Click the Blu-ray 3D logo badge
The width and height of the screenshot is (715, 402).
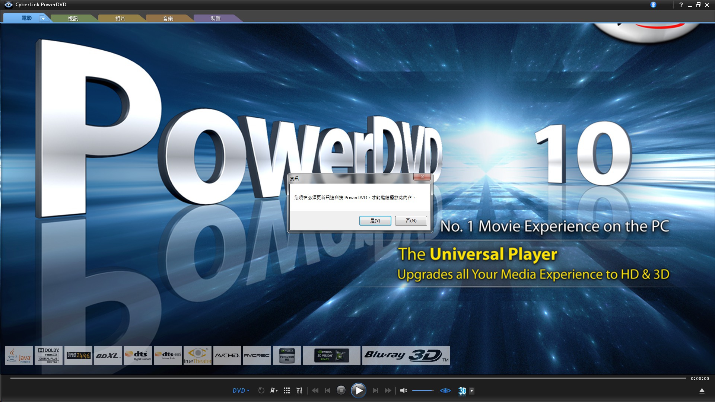406,355
